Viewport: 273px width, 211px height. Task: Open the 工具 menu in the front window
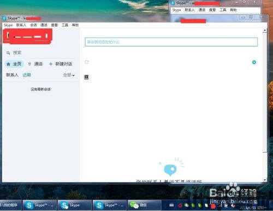point(65,25)
